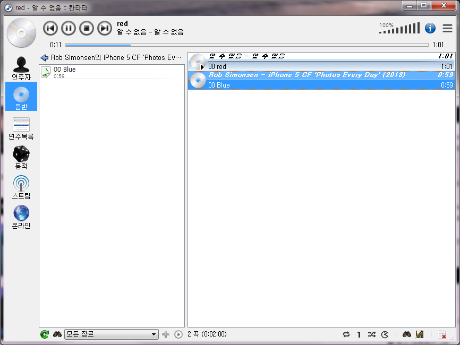Search the library with left binoculars icon
The width and height of the screenshot is (460, 345).
click(57, 334)
